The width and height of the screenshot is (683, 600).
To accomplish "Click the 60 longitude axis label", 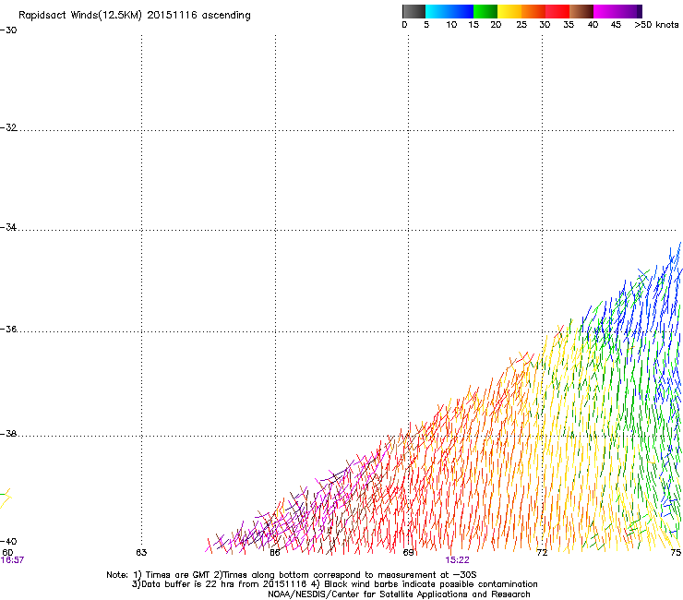I will click(x=7, y=552).
